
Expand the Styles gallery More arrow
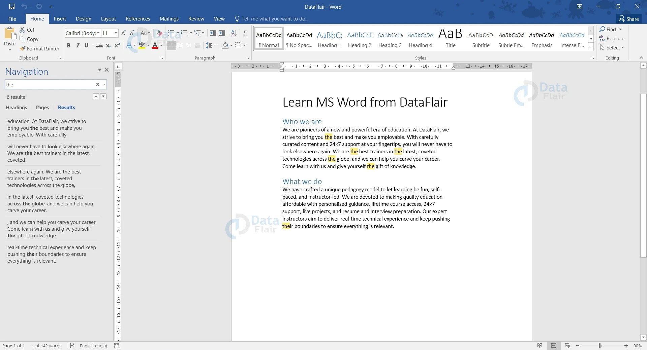591,47
